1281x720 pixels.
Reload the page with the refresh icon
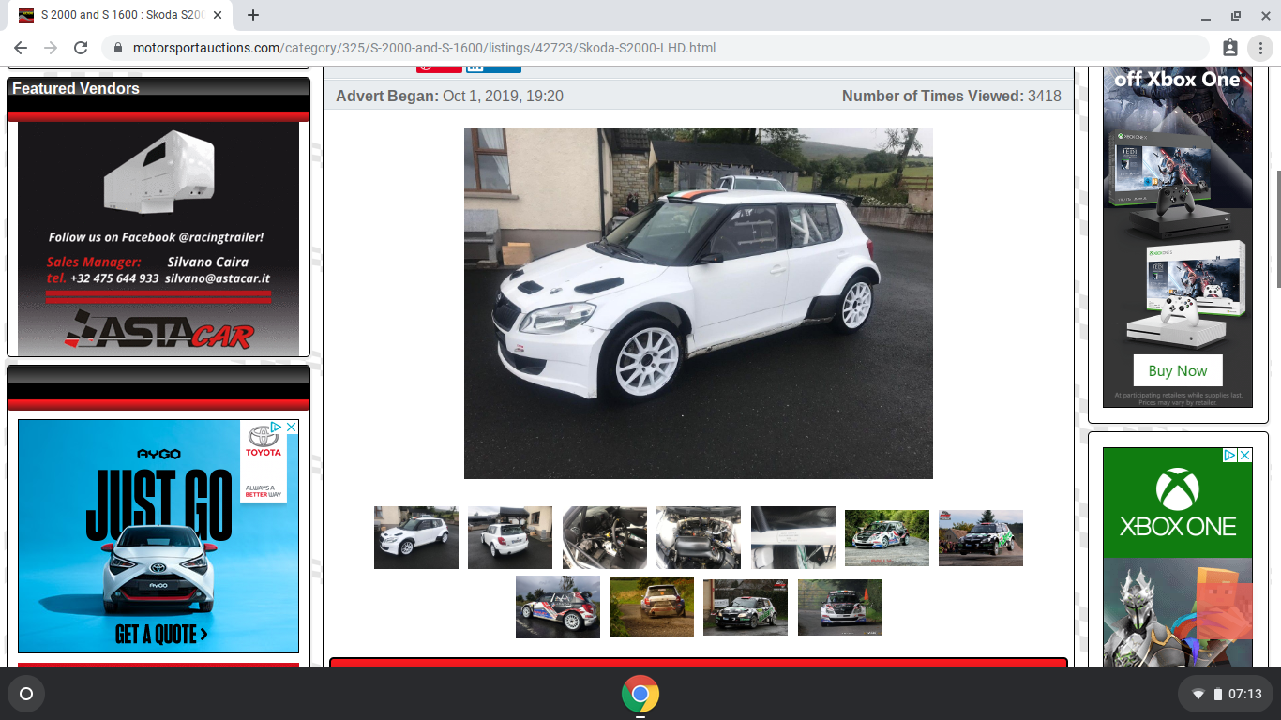[81, 48]
